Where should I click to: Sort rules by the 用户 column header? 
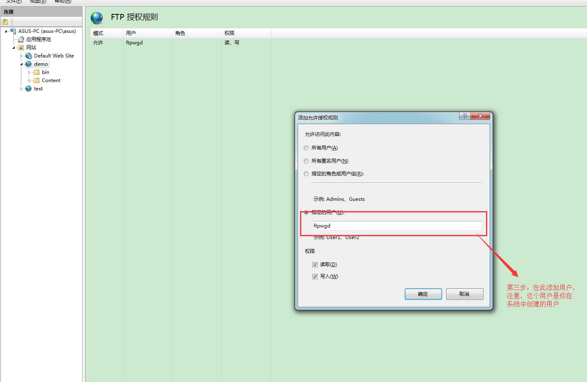tap(148, 33)
